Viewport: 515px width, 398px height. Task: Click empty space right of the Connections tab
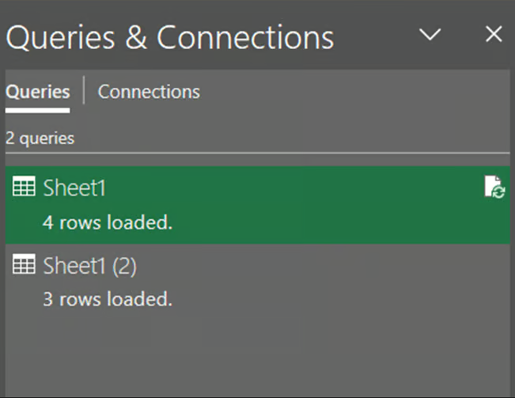[x=356, y=92]
